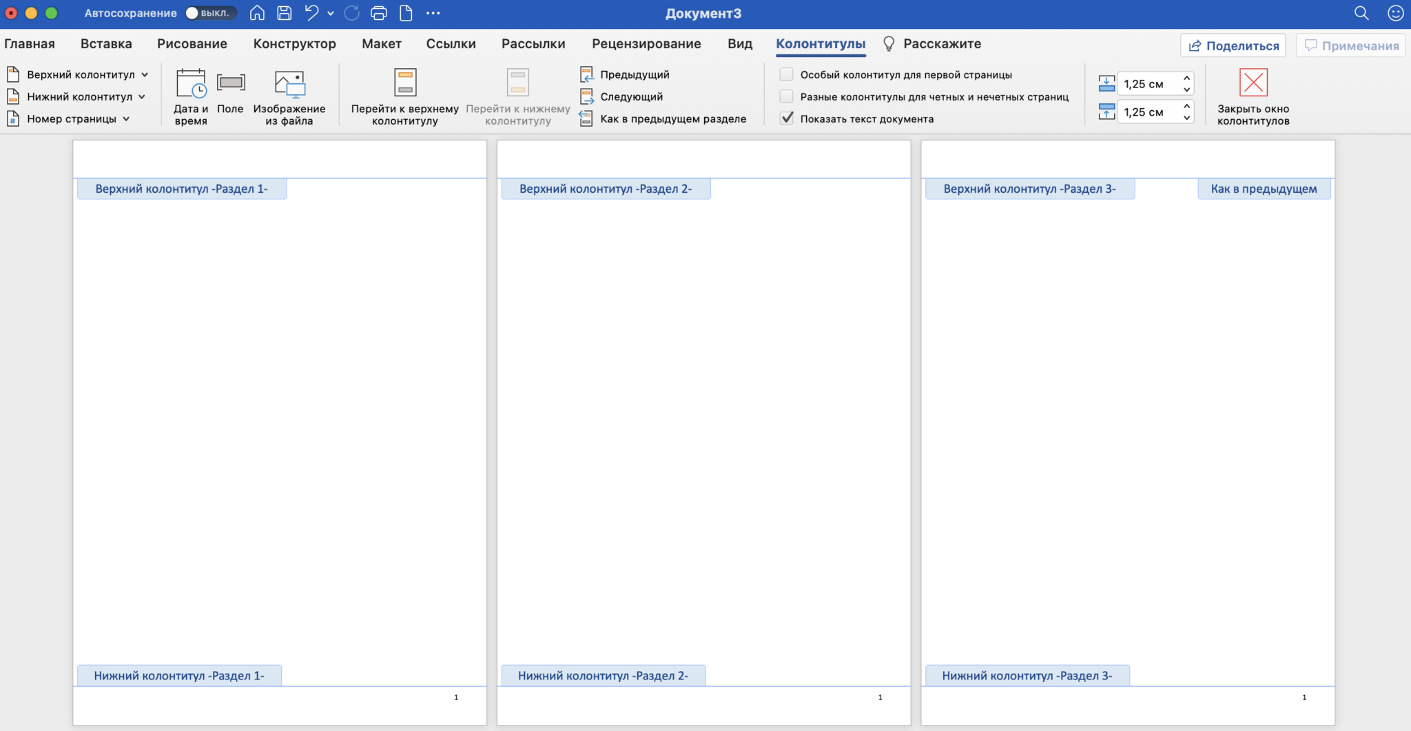Viewport: 1411px width, 731px height.
Task: Click page number 1 in Раздел 3 footer
Action: [1304, 697]
